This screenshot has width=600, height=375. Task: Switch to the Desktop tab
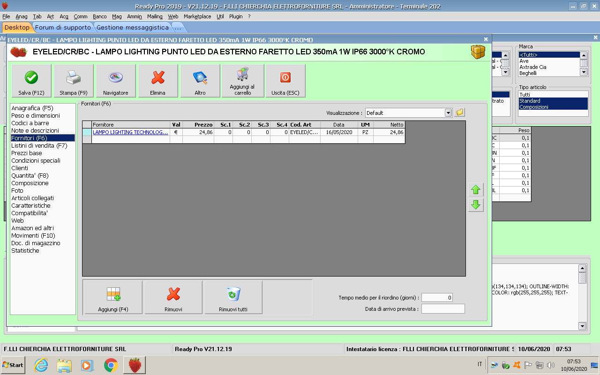(17, 27)
